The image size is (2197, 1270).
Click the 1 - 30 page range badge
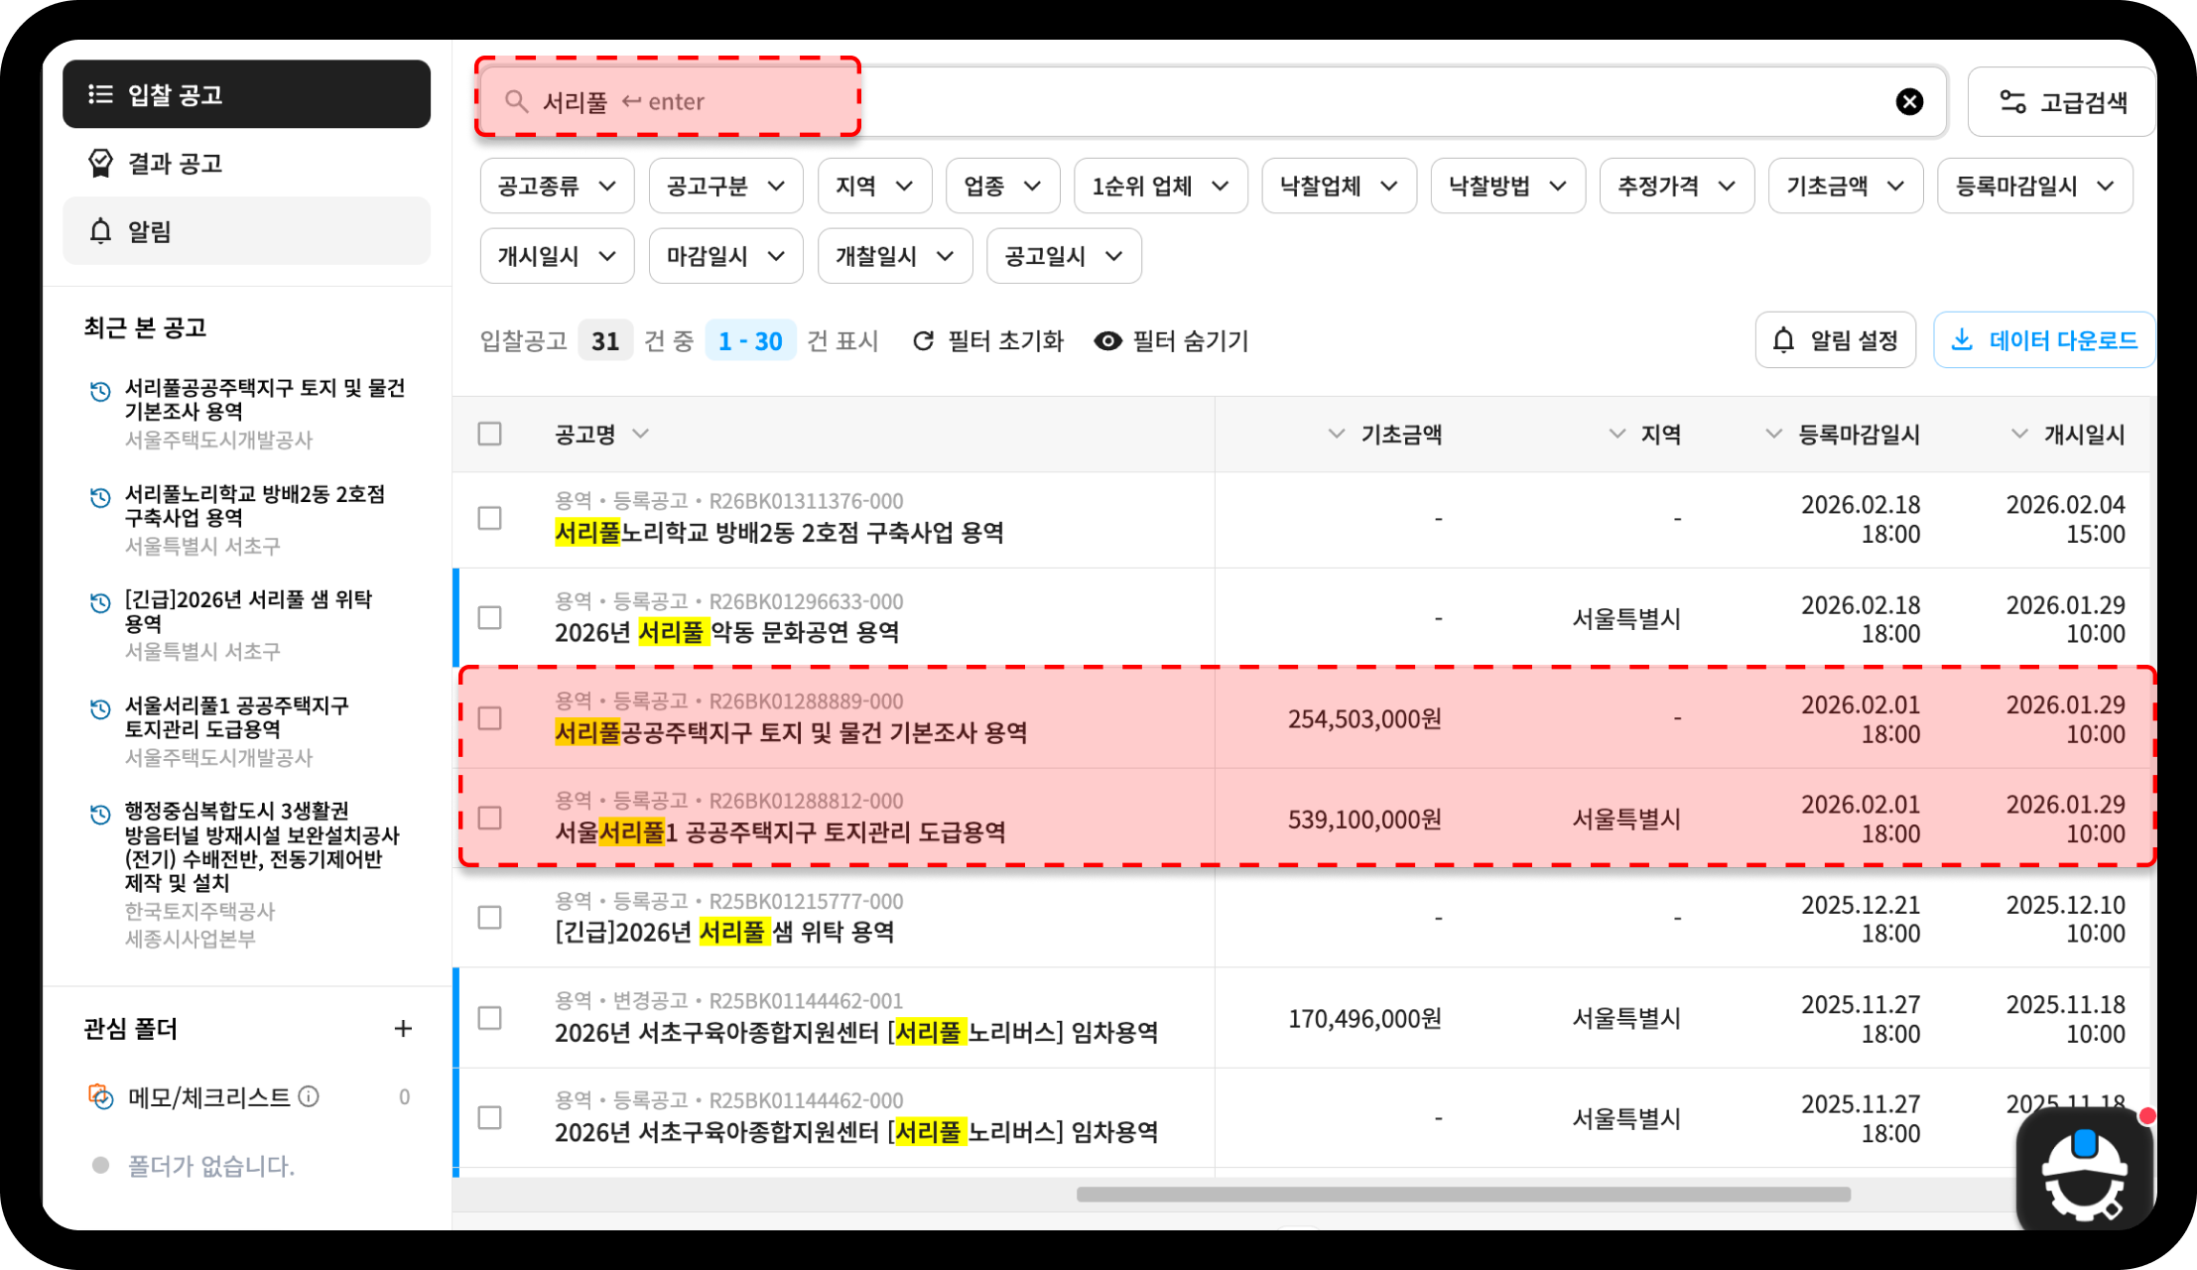pyautogui.click(x=750, y=340)
